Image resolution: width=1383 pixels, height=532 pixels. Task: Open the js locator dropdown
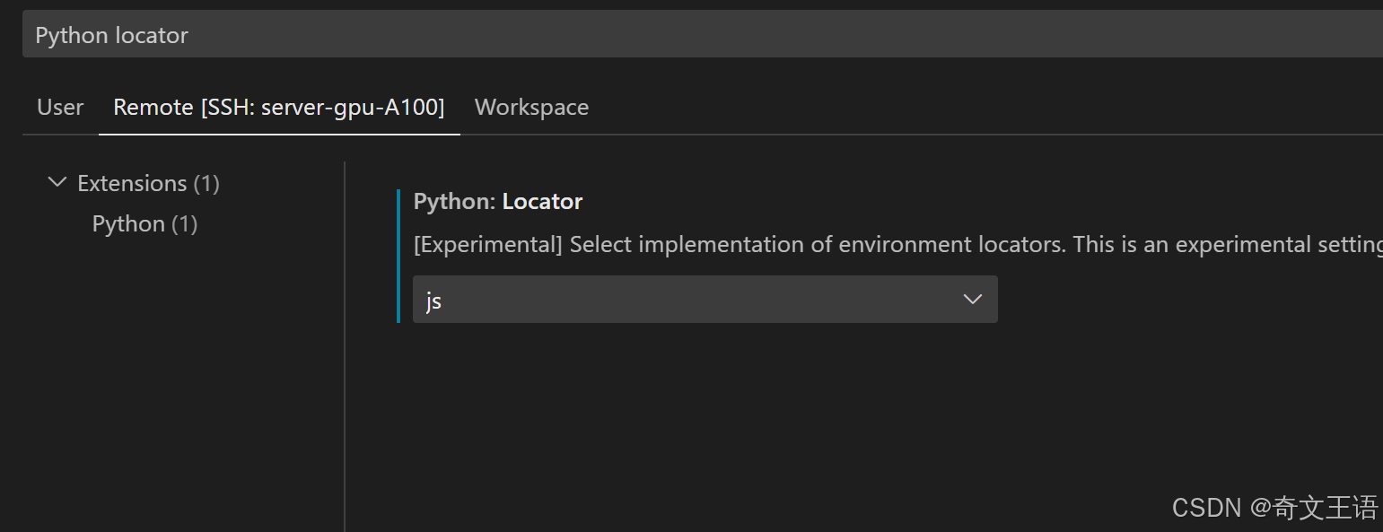704,300
